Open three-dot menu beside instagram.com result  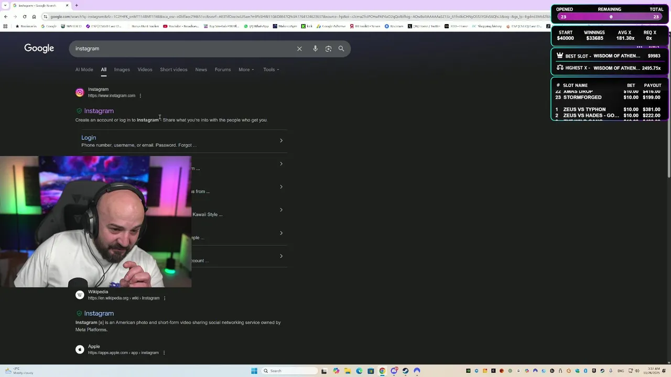coord(140,96)
